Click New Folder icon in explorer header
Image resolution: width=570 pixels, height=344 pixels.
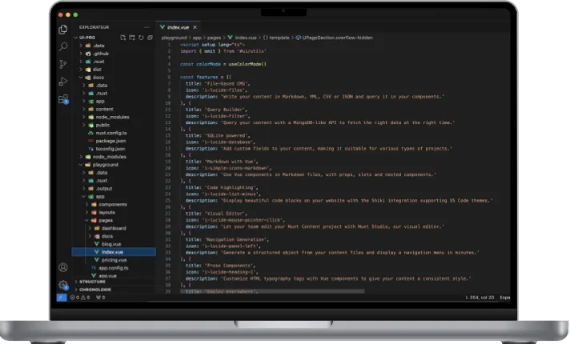(x=132, y=38)
